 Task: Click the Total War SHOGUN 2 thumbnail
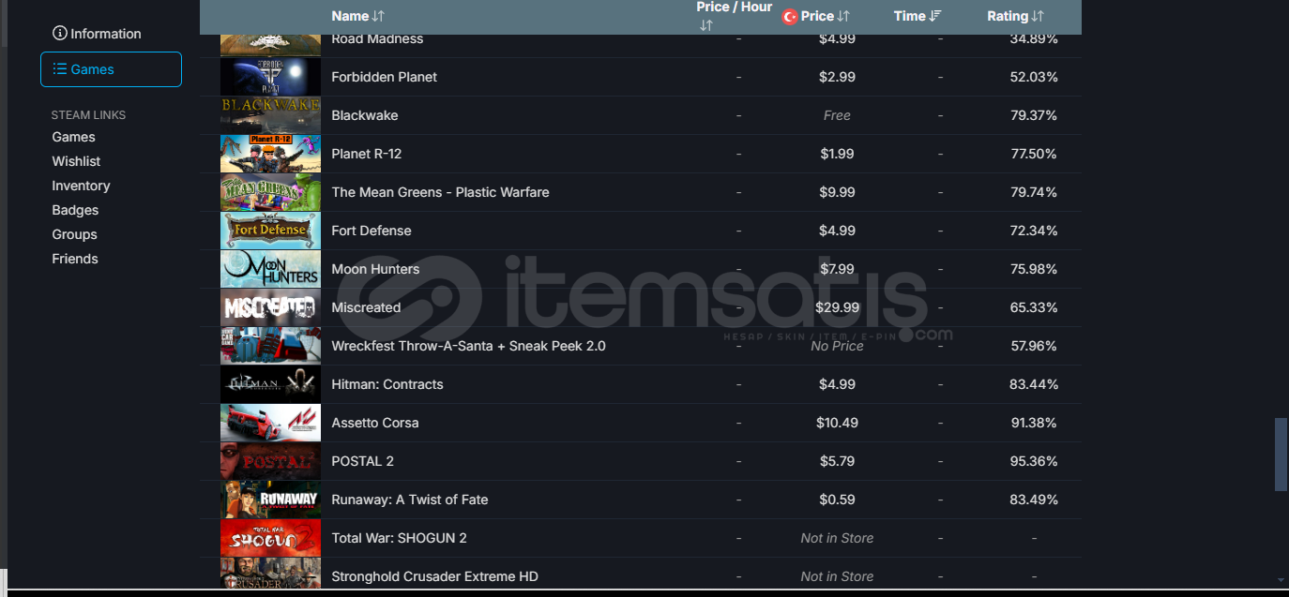point(270,538)
